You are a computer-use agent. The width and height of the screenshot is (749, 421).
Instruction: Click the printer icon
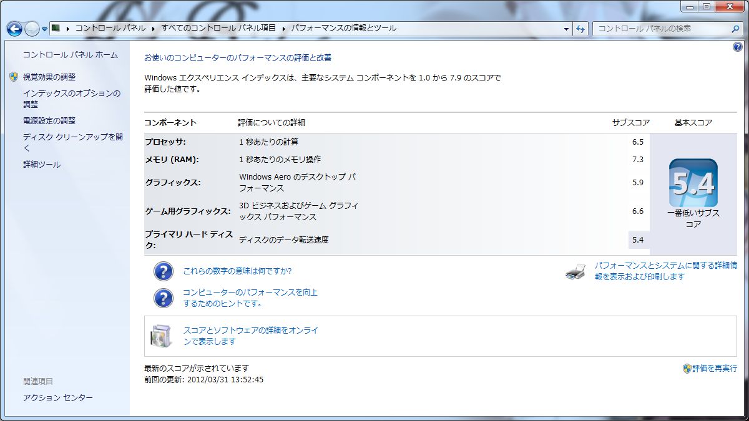575,271
